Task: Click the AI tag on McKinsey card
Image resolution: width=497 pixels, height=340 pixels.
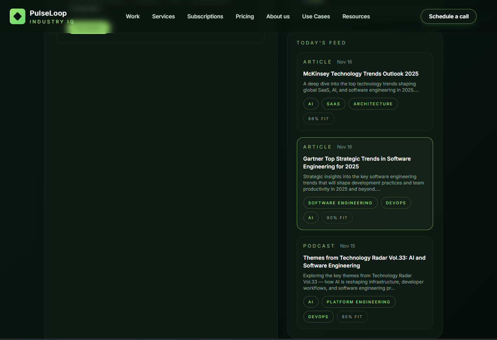Action: [311, 104]
